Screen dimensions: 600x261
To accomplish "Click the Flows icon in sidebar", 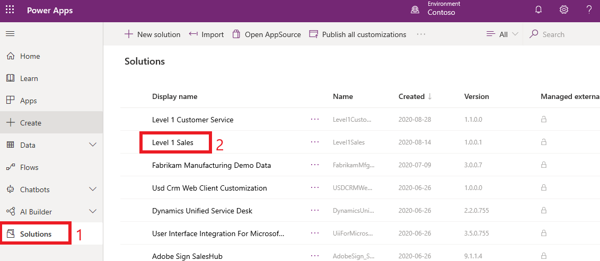I will [10, 167].
